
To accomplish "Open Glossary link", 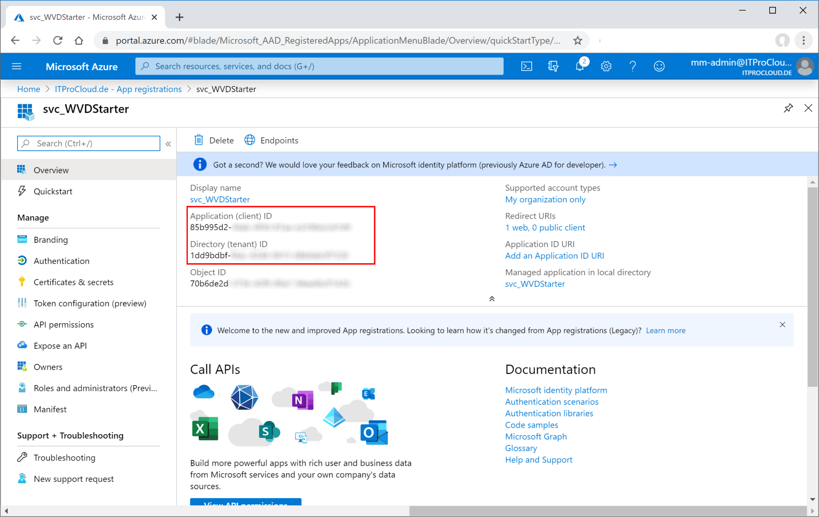I will [x=521, y=448].
